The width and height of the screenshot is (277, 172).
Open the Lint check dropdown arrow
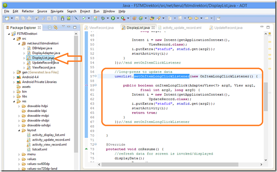pyautogui.click(x=89, y=18)
